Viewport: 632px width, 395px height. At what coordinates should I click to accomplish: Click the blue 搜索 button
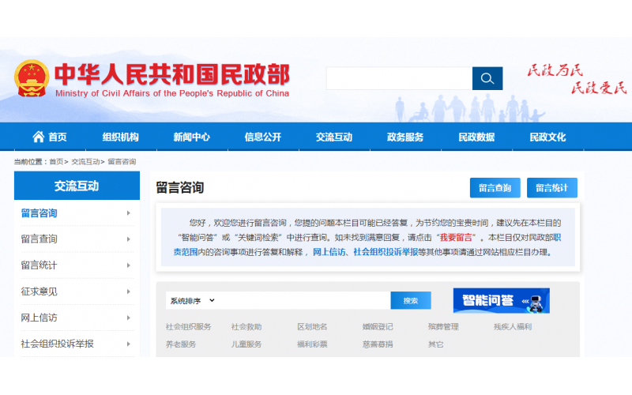point(411,301)
